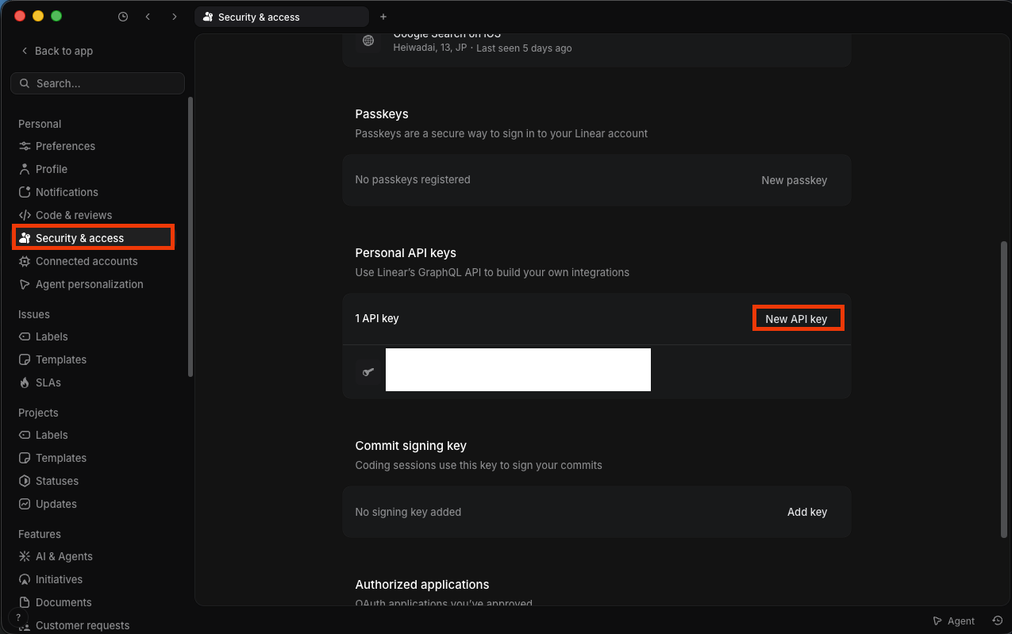Open Documents settings

point(63,602)
